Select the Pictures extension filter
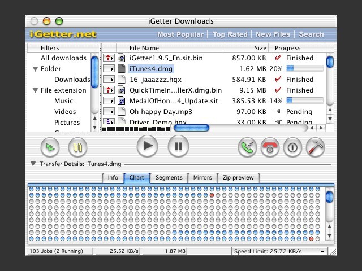Viewport: 362px width, 271px height. [67, 123]
